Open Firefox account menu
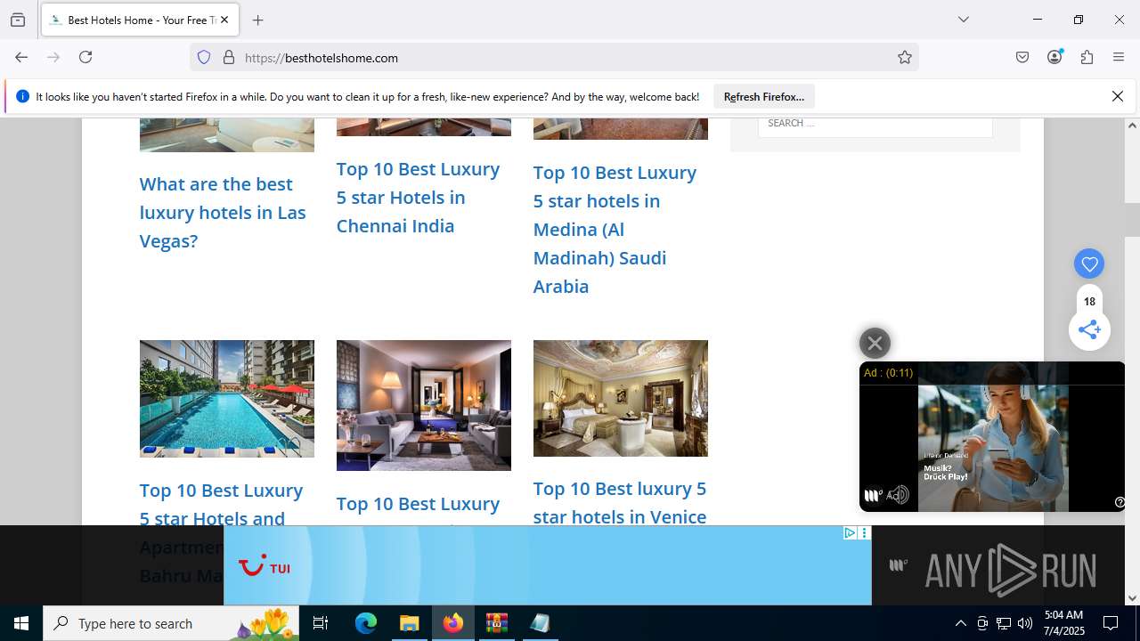The height and width of the screenshot is (641, 1140). (x=1054, y=57)
